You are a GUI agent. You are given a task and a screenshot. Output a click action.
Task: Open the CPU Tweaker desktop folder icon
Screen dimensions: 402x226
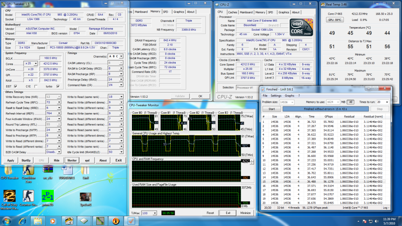(9, 172)
